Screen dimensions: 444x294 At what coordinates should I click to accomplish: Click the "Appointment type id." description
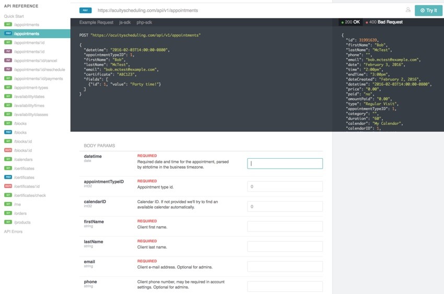click(x=156, y=187)
